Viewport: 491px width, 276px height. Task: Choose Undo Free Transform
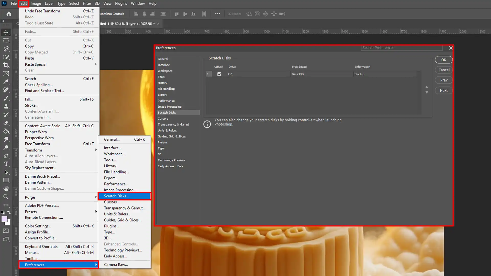point(59,11)
